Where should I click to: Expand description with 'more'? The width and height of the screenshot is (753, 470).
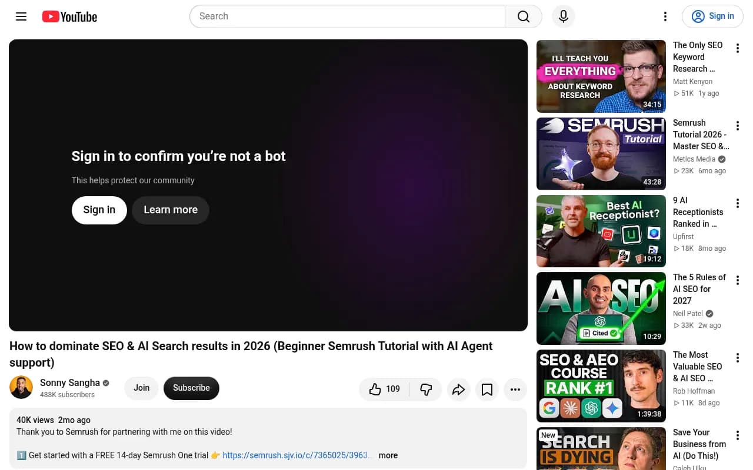coord(388,455)
